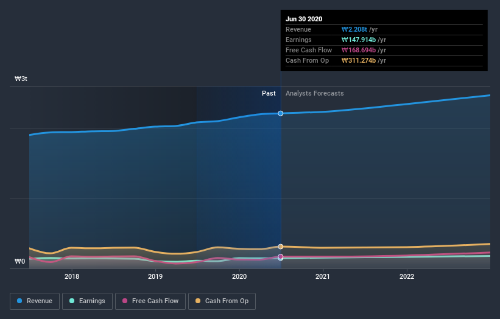500x319 pixels.
Task: Select the 2018 x-axis label
Action: [72, 276]
